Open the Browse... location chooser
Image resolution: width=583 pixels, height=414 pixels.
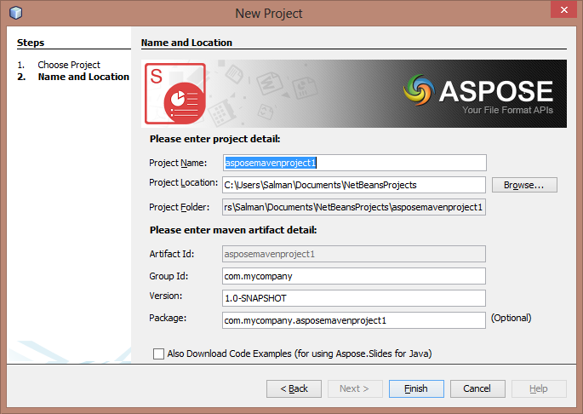pos(524,185)
